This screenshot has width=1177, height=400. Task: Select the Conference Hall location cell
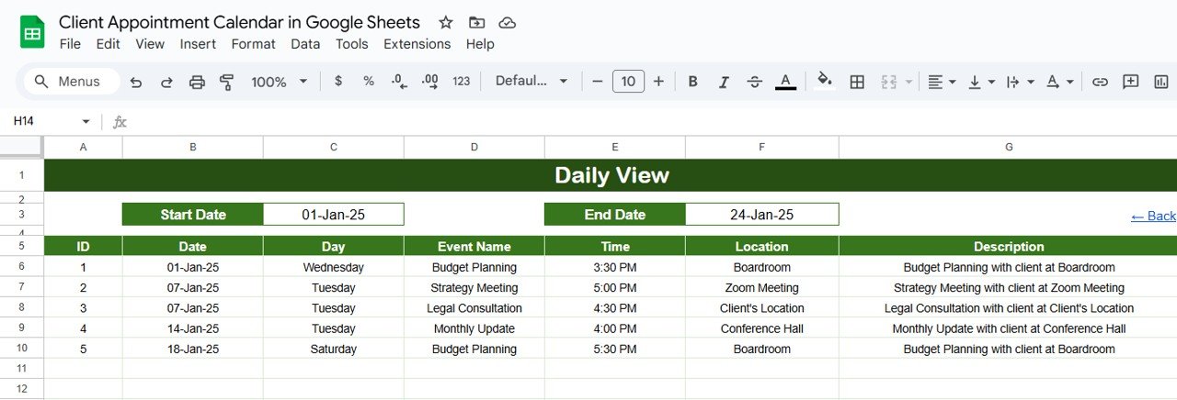tap(761, 328)
